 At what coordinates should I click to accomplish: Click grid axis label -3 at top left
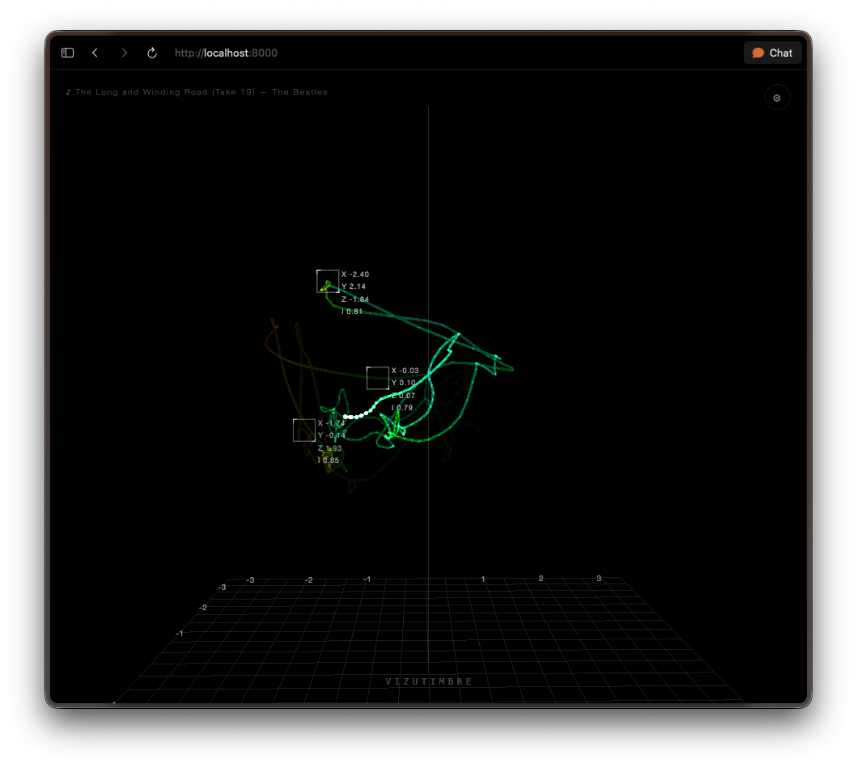tap(250, 580)
